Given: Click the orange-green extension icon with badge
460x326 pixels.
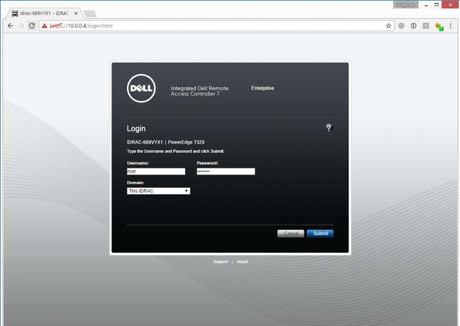Looking at the screenshot, I should [x=439, y=27].
